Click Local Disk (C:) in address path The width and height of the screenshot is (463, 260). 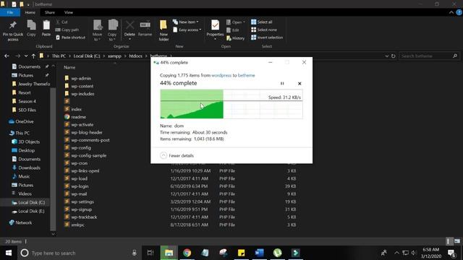coord(87,56)
